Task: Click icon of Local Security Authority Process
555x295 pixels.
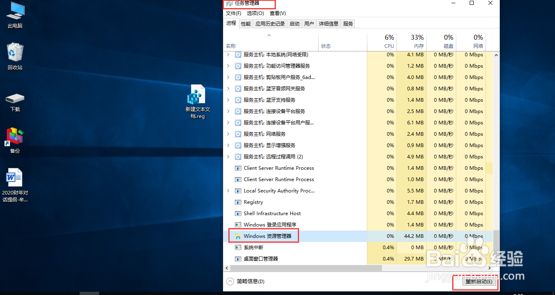Action: click(x=238, y=191)
